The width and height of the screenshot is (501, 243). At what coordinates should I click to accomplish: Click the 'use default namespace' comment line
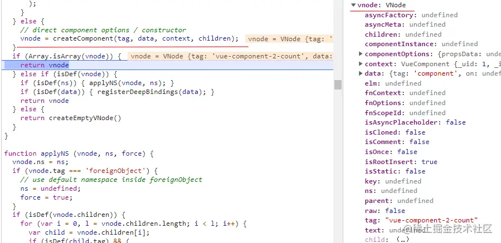pyautogui.click(x=111, y=180)
